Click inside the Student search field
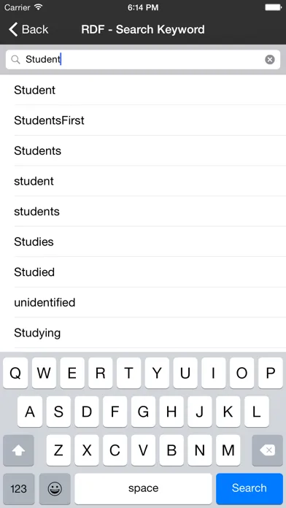 pyautogui.click(x=143, y=60)
